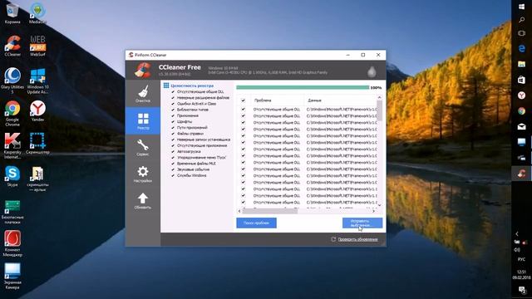This screenshot has width=532, height=299.
Task: Select the Скриншотер desktop icon
Action: pos(37,144)
